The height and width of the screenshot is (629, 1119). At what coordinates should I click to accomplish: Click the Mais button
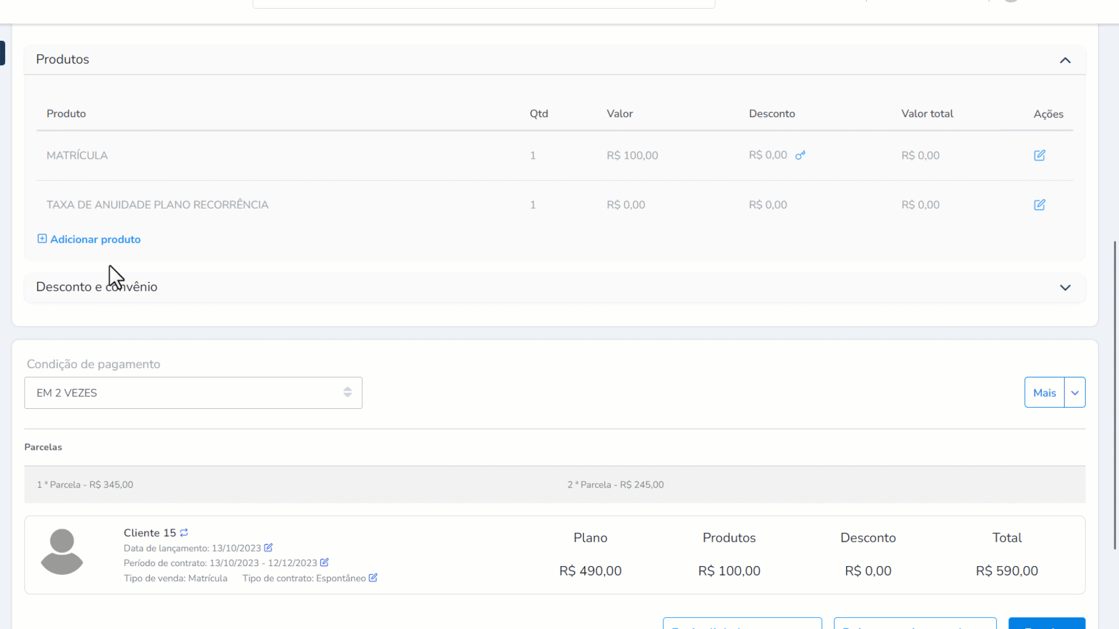[x=1044, y=393]
